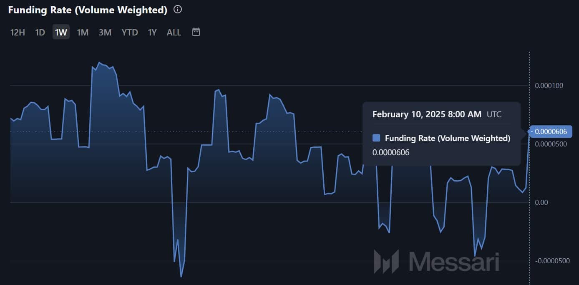Screen dimensions: 579x285
Task: Show ALL historical funding data
Action: coord(174,32)
